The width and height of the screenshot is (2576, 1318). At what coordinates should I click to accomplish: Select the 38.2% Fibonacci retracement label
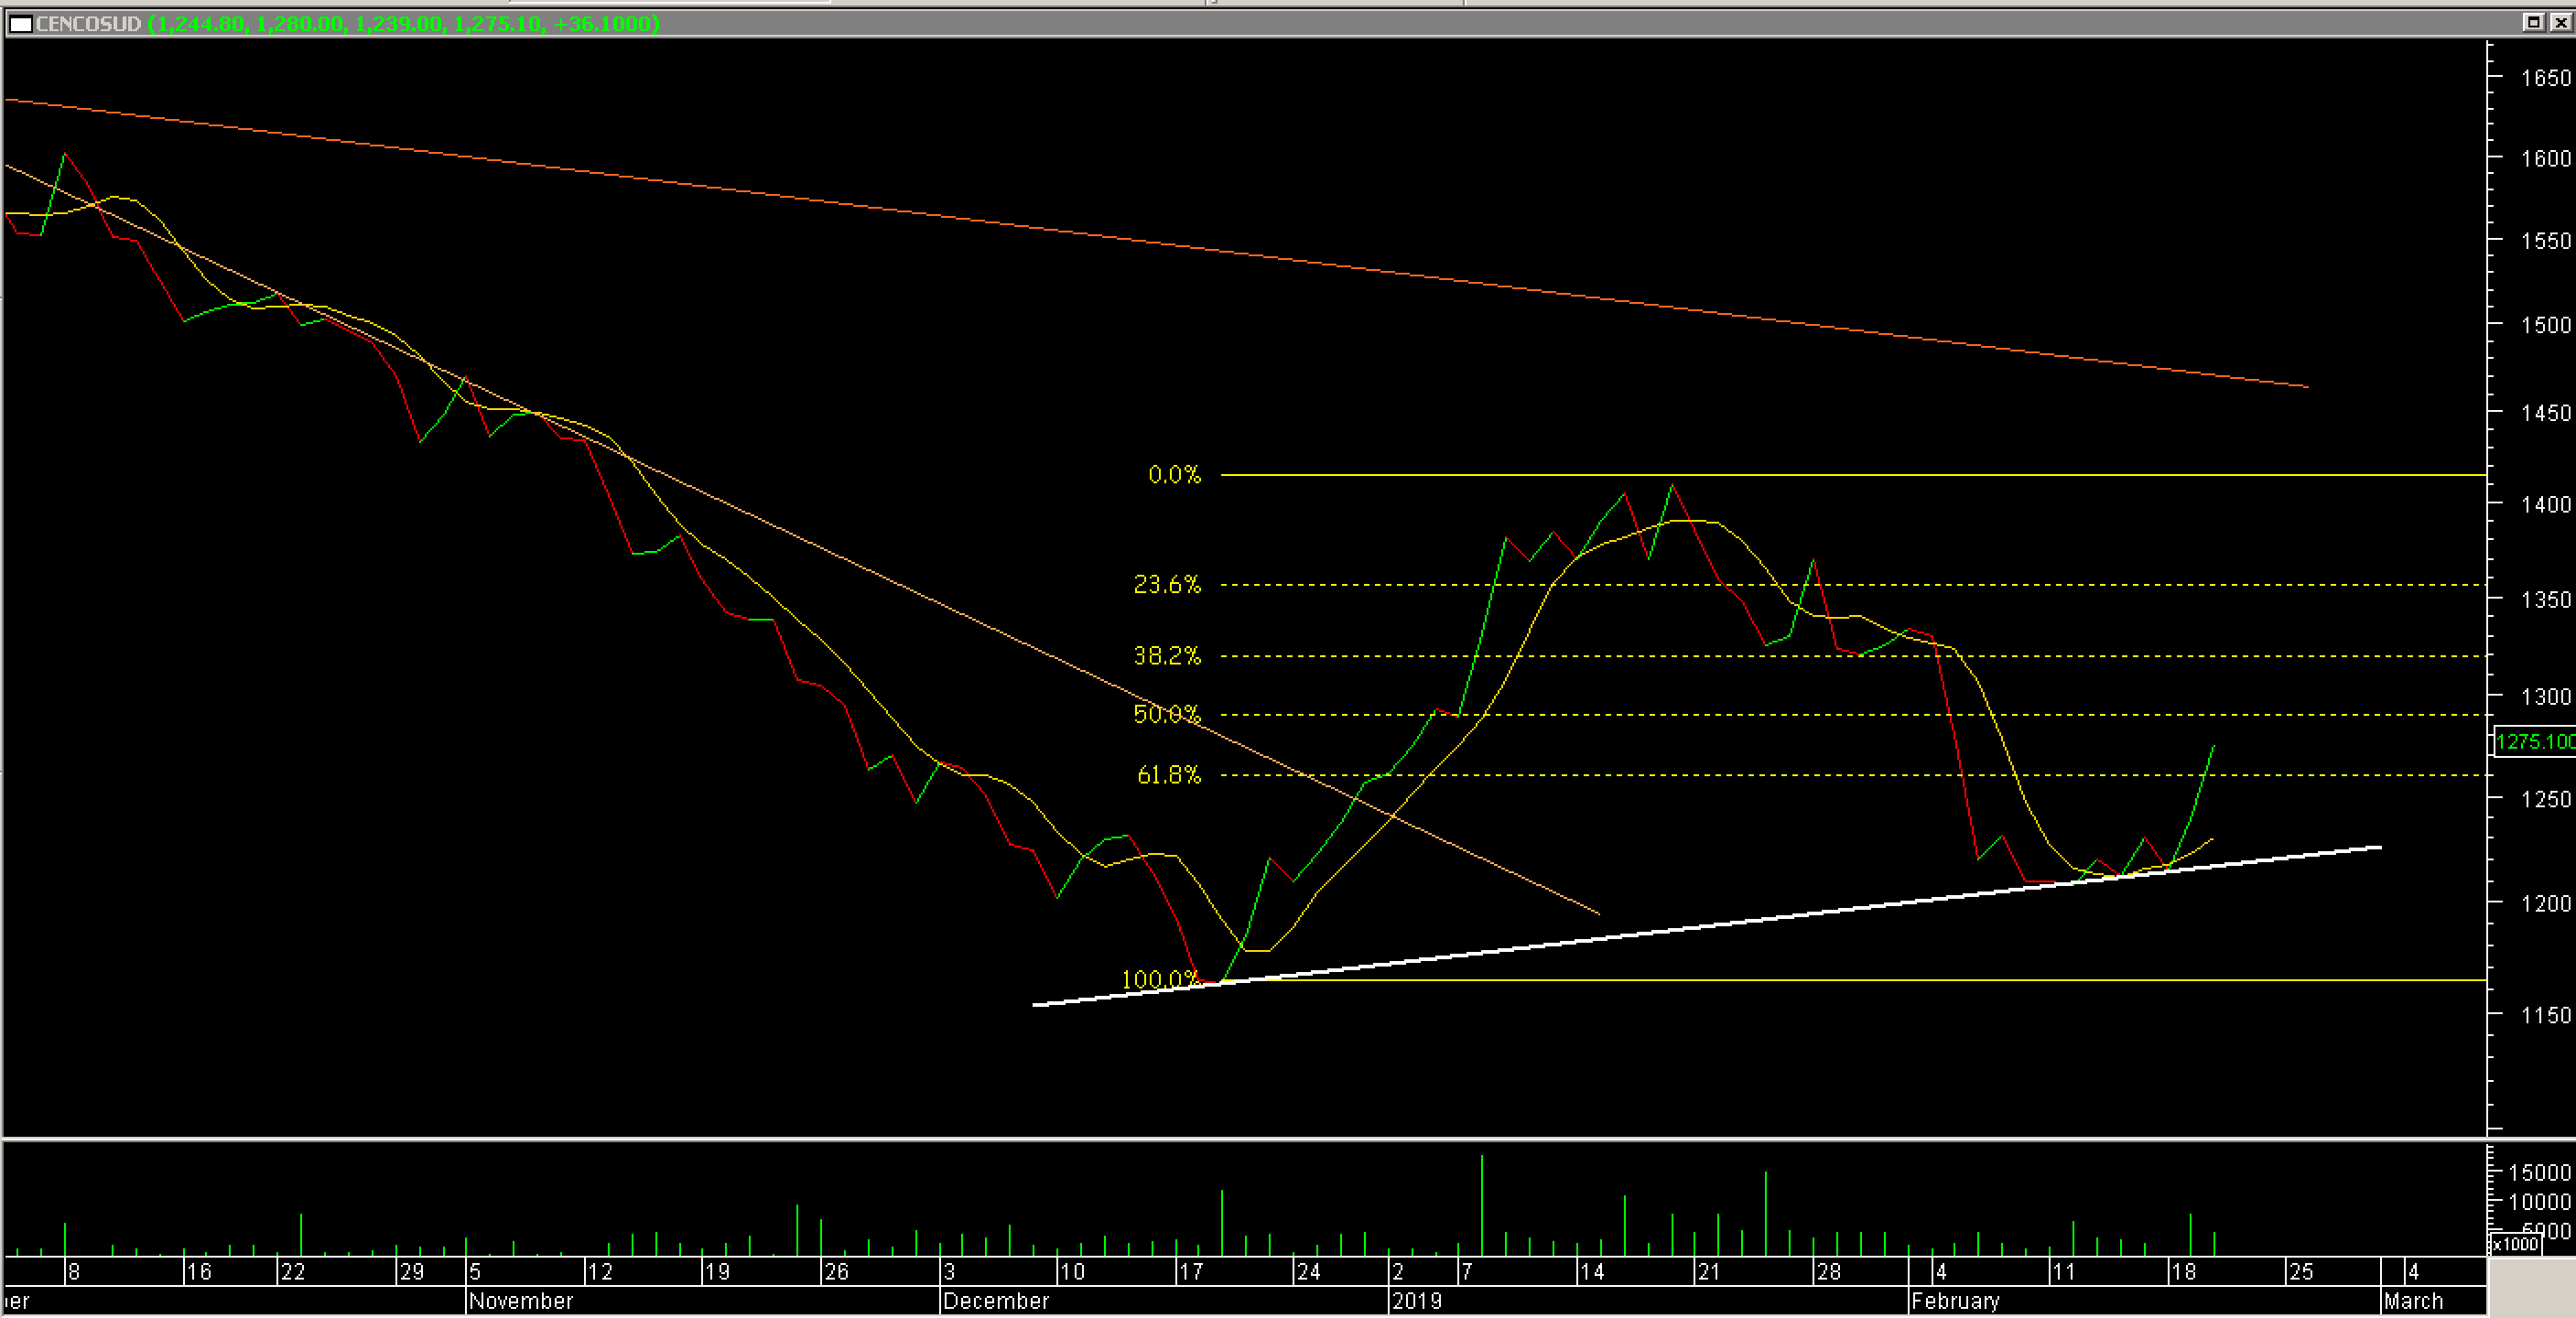[x=1167, y=656]
